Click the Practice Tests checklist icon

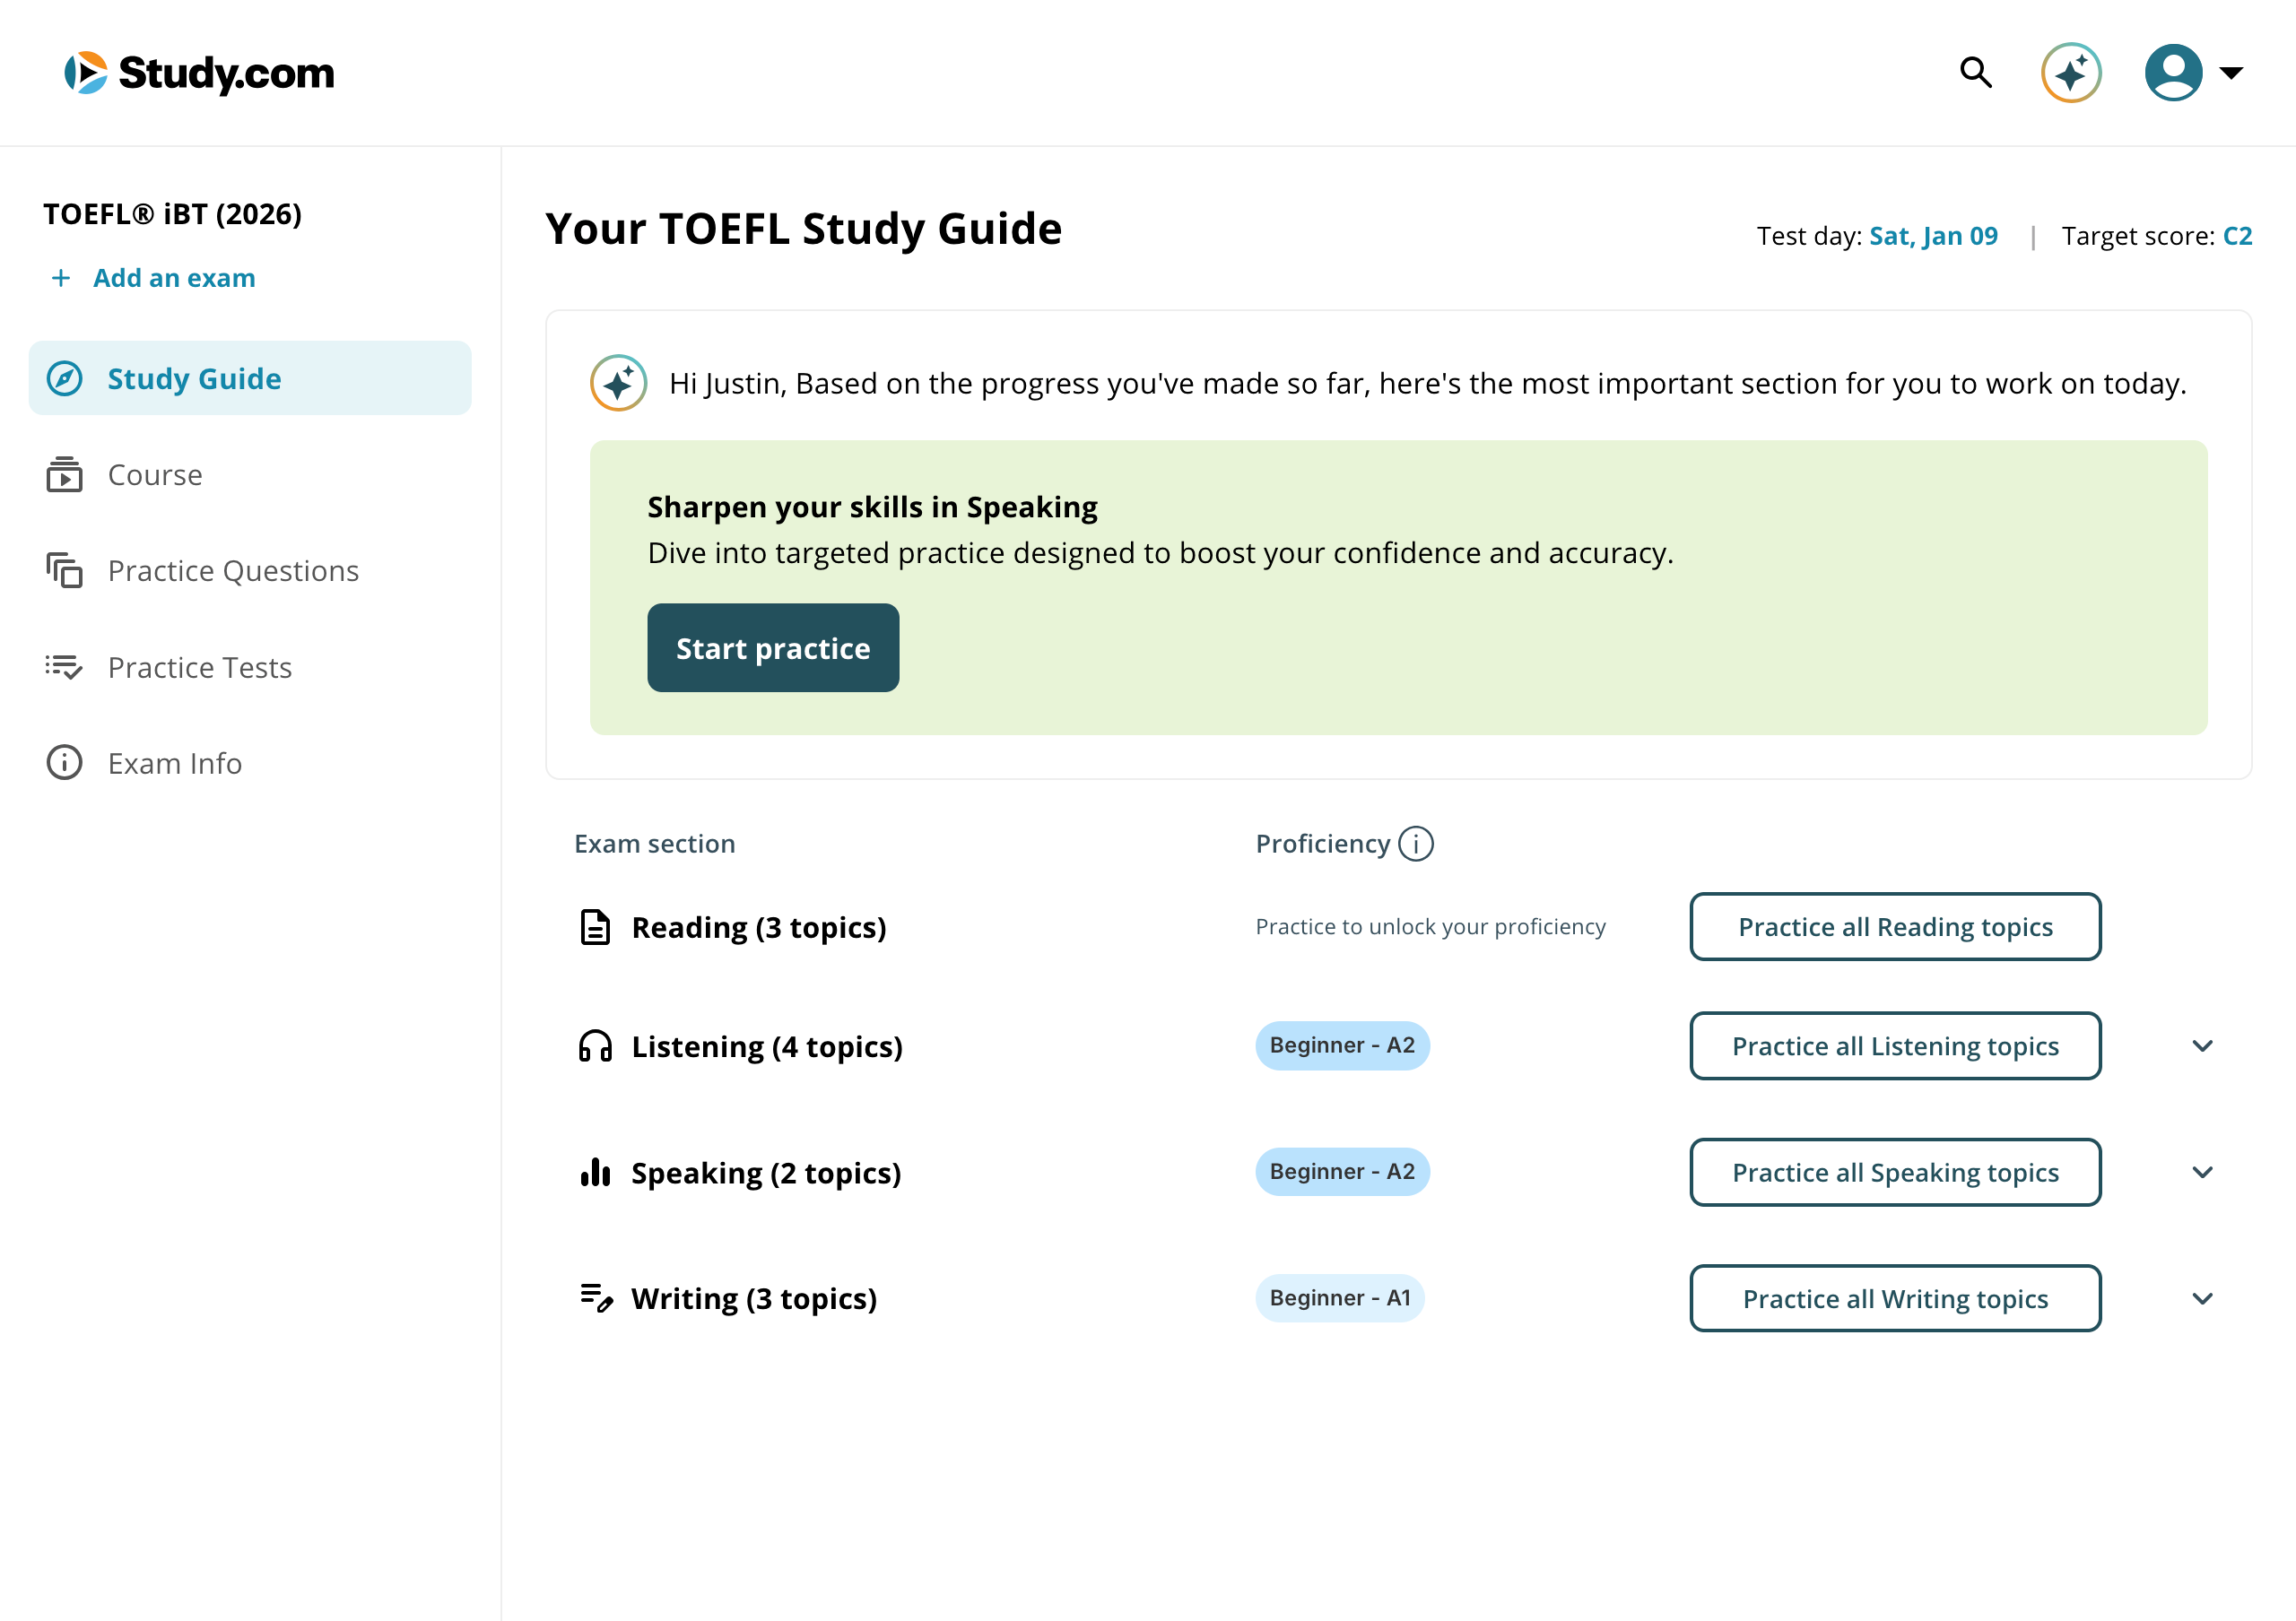pyautogui.click(x=65, y=666)
